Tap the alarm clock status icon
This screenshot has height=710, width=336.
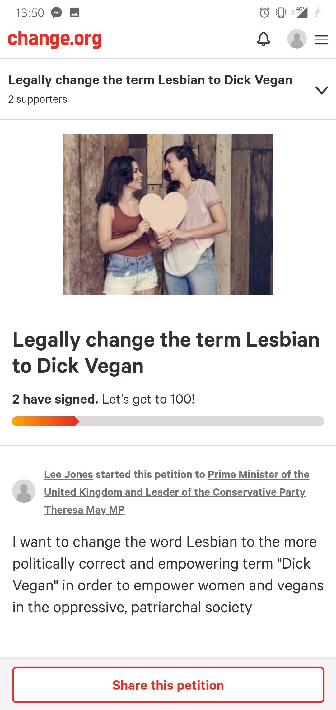[264, 13]
